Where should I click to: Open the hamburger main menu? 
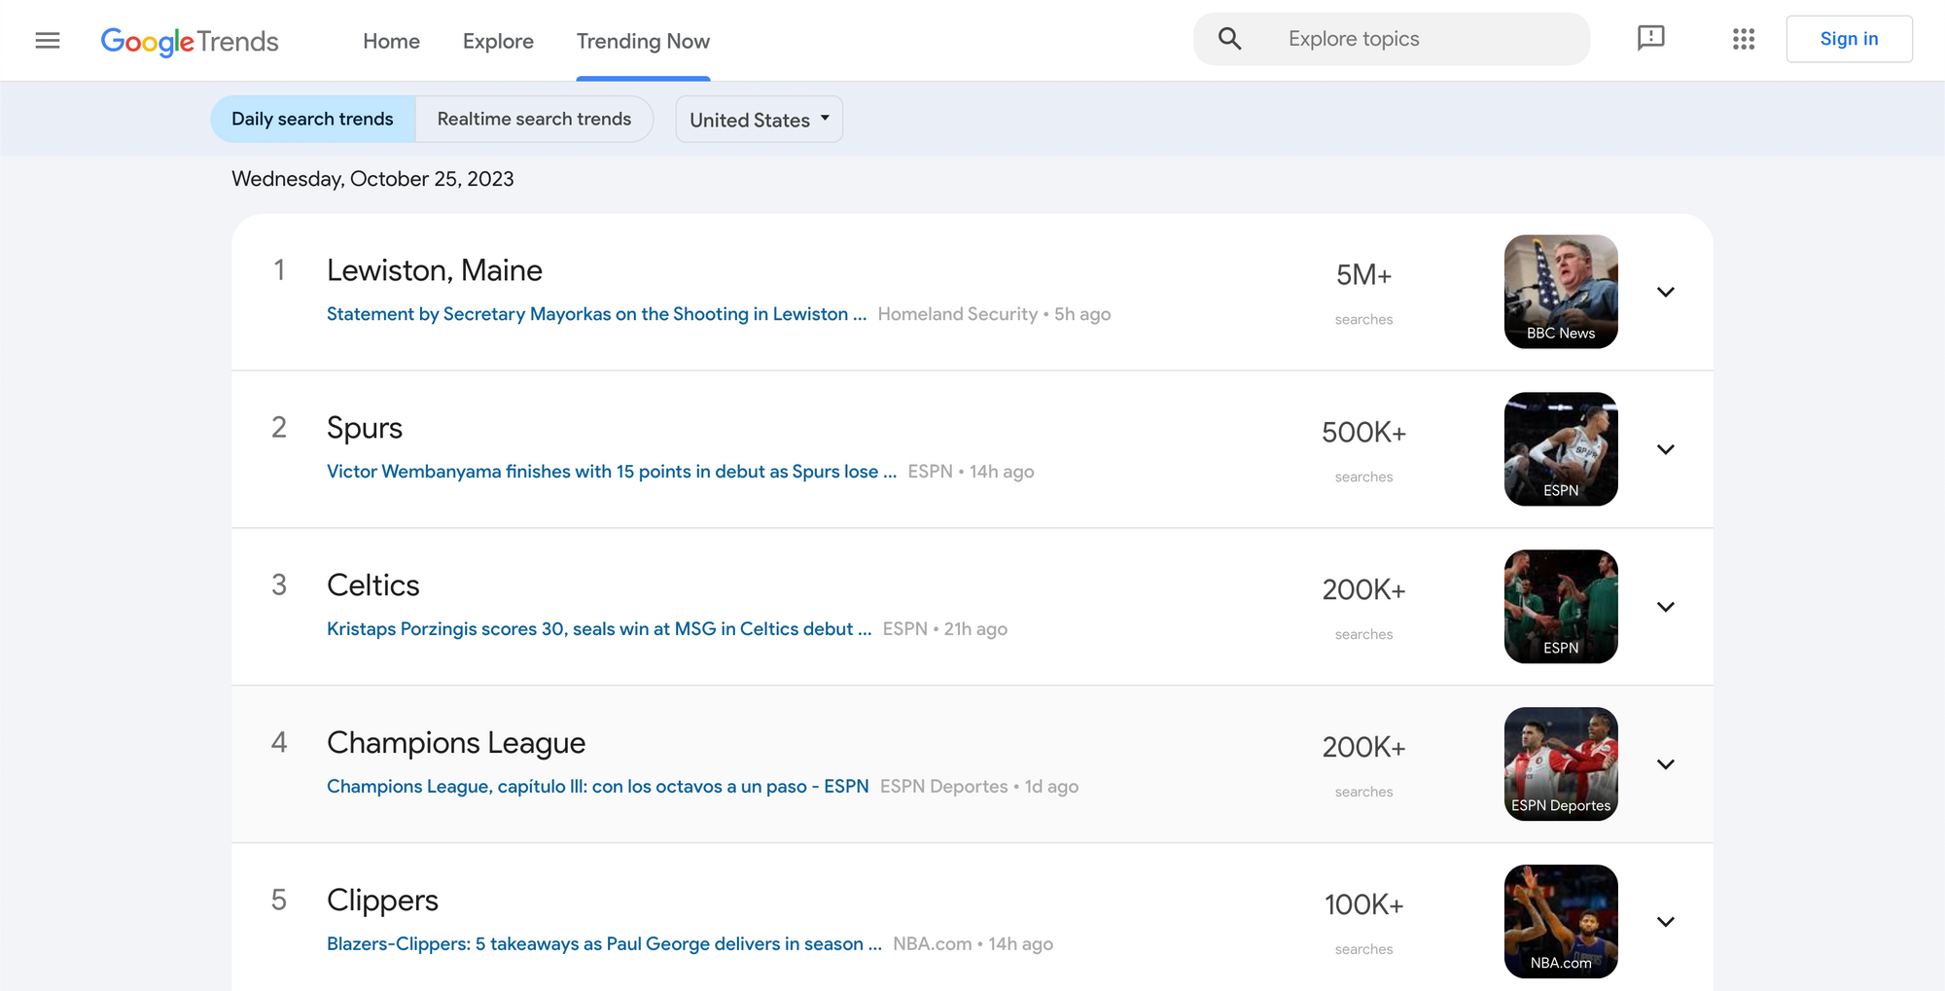point(48,40)
